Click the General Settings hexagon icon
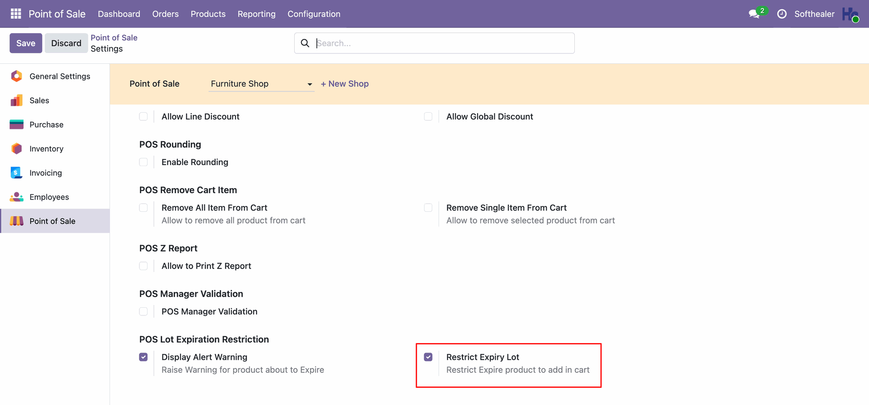This screenshot has height=405, width=869. click(x=17, y=76)
